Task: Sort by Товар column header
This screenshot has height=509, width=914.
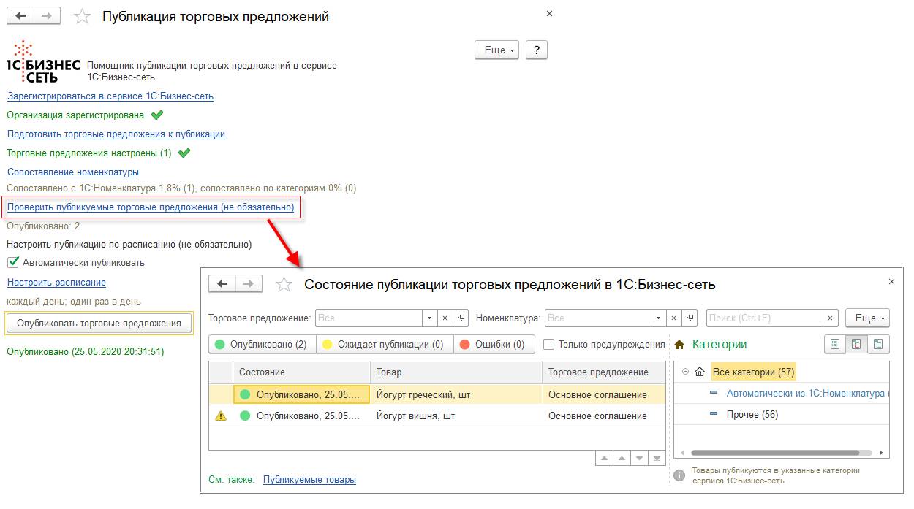Action: coord(456,372)
